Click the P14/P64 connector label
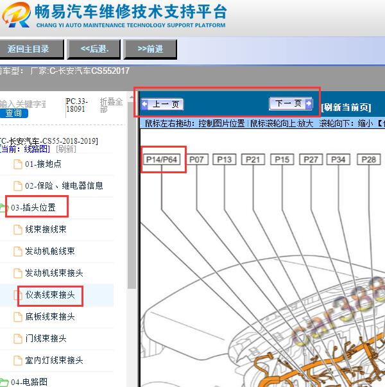The width and height of the screenshot is (385, 387). point(162,159)
